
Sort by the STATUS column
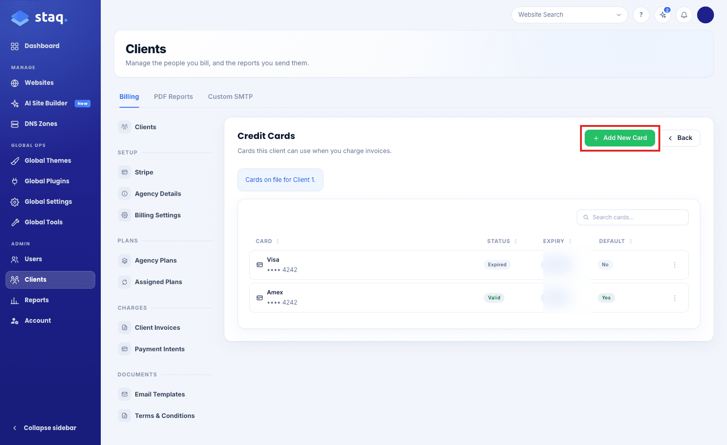coord(502,241)
